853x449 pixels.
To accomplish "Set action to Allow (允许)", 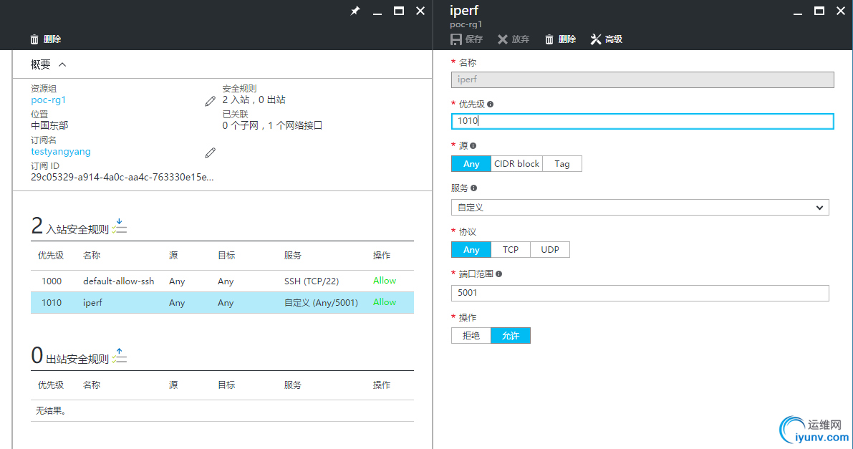I will pos(510,336).
